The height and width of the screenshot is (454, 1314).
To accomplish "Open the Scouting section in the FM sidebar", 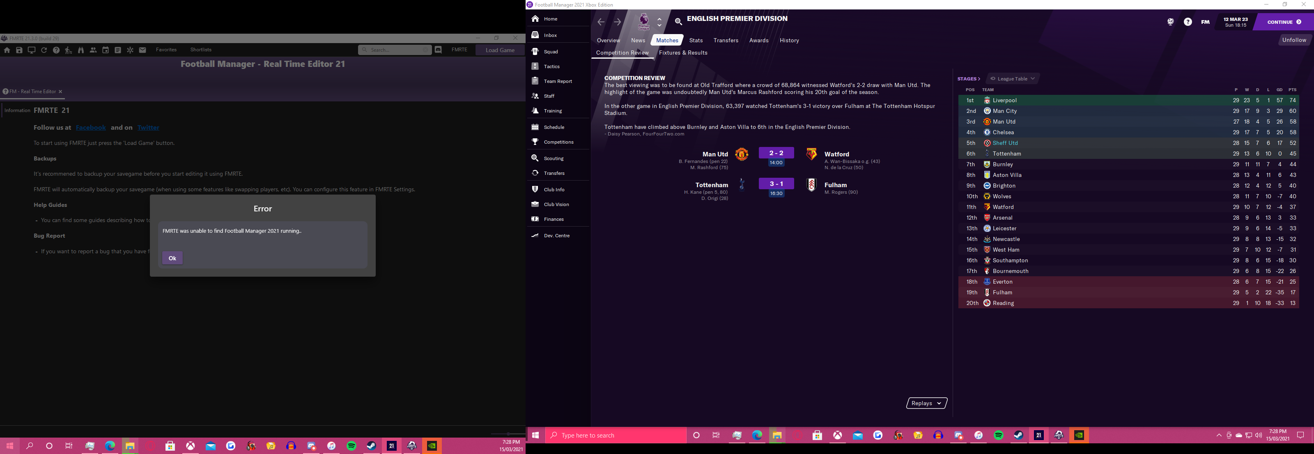I will tap(553, 158).
